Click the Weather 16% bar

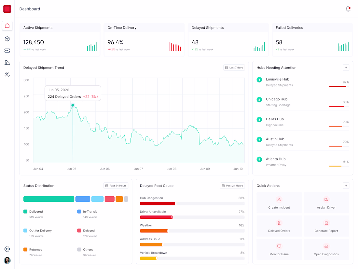click(x=192, y=231)
